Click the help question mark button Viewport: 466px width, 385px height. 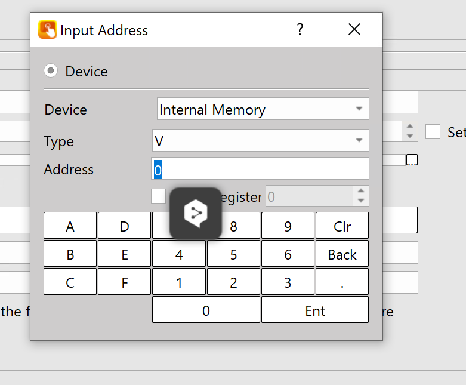(x=300, y=29)
